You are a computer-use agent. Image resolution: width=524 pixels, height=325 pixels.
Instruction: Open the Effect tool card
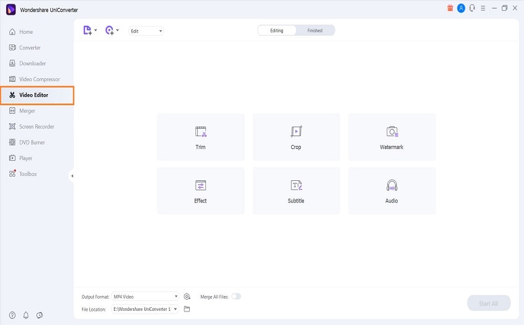coord(200,191)
